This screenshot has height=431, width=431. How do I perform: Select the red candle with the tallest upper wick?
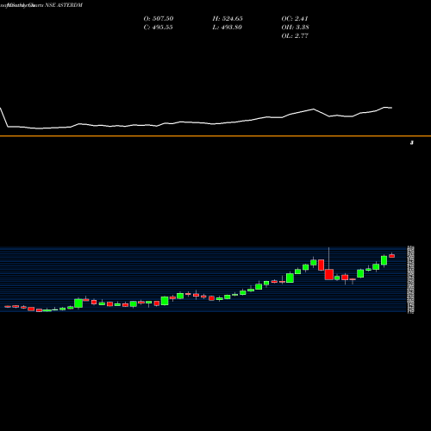point(329,274)
